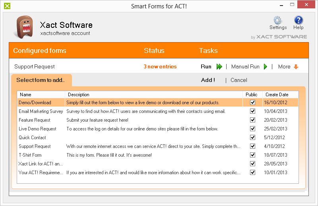Cancel adding a form
Screen dimensions: 318x206
(x=239, y=80)
